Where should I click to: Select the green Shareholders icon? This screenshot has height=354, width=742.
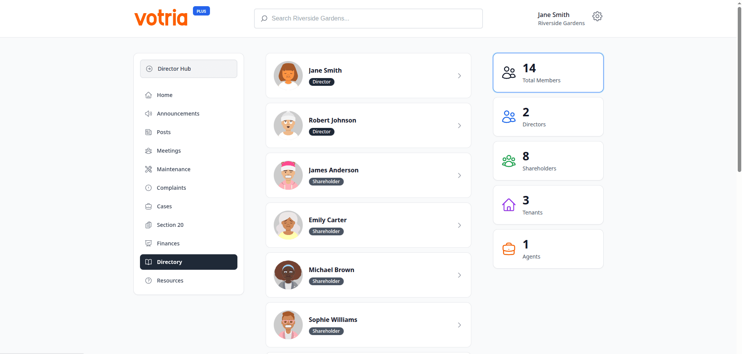508,161
